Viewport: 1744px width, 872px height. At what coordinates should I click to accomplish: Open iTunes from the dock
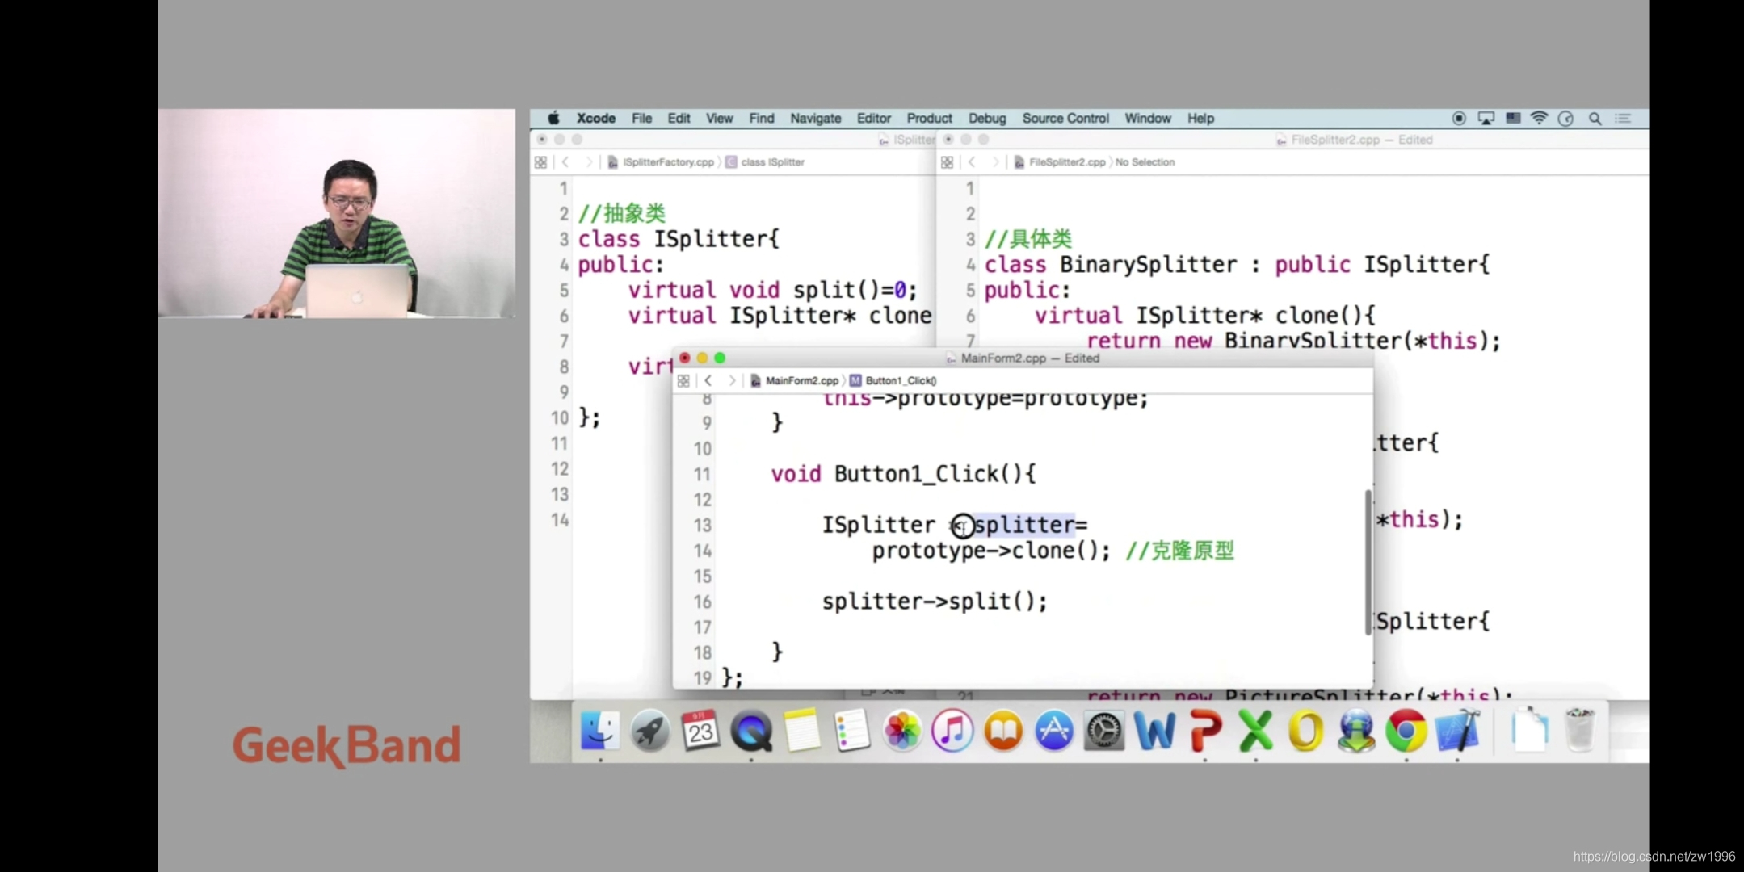[952, 731]
